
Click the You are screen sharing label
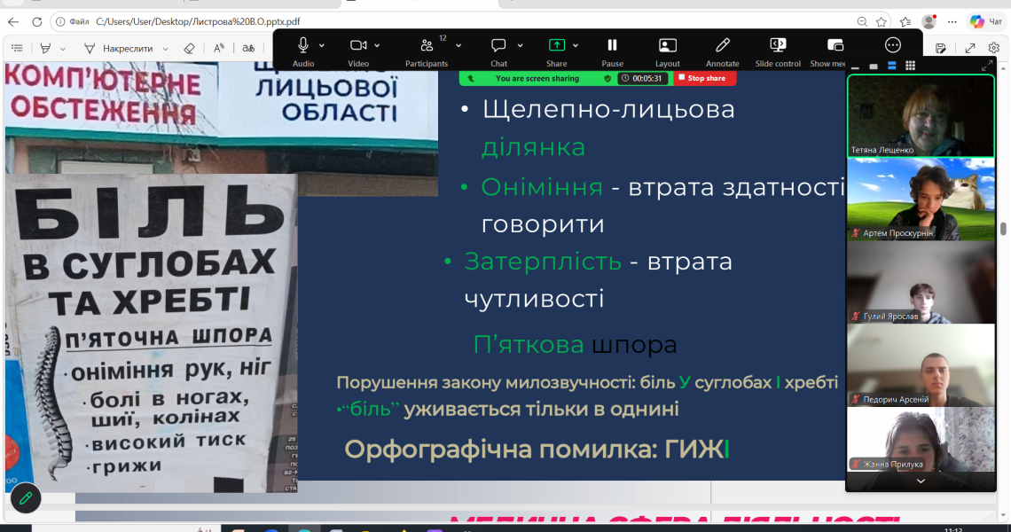click(x=537, y=78)
